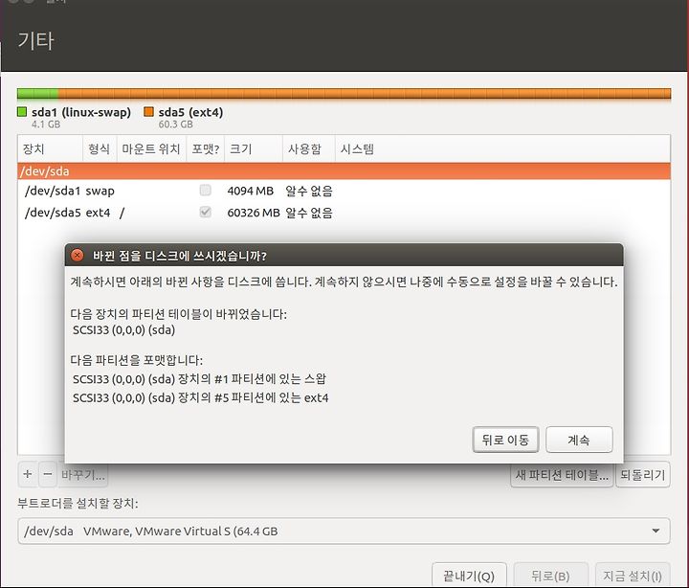Click the 사용함 column header
Viewport: 689px width, 588px height.
tap(308, 149)
